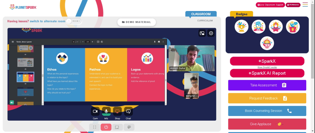This screenshot has width=315, height=133.
Task: Click the Take Assessment button
Action: 267,85
